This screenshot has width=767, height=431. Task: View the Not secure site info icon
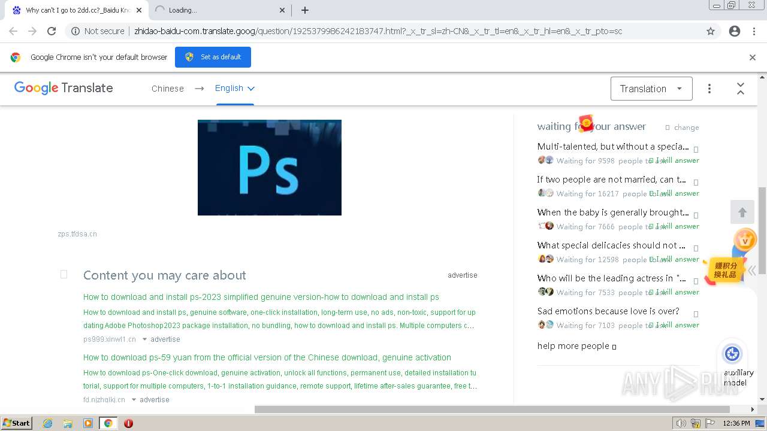click(x=76, y=31)
